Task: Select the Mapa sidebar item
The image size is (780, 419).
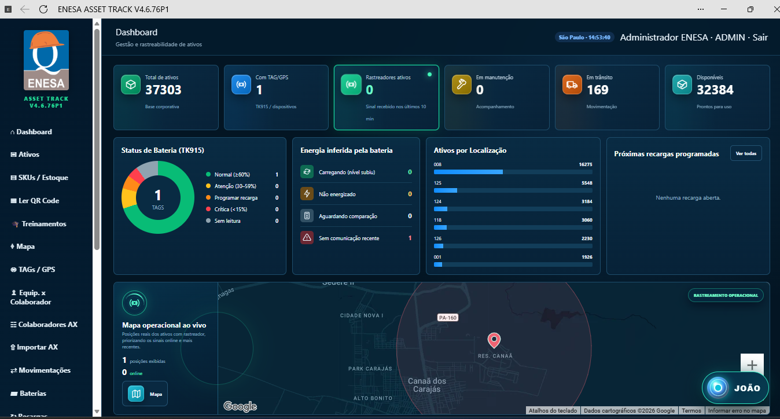Action: (x=23, y=247)
